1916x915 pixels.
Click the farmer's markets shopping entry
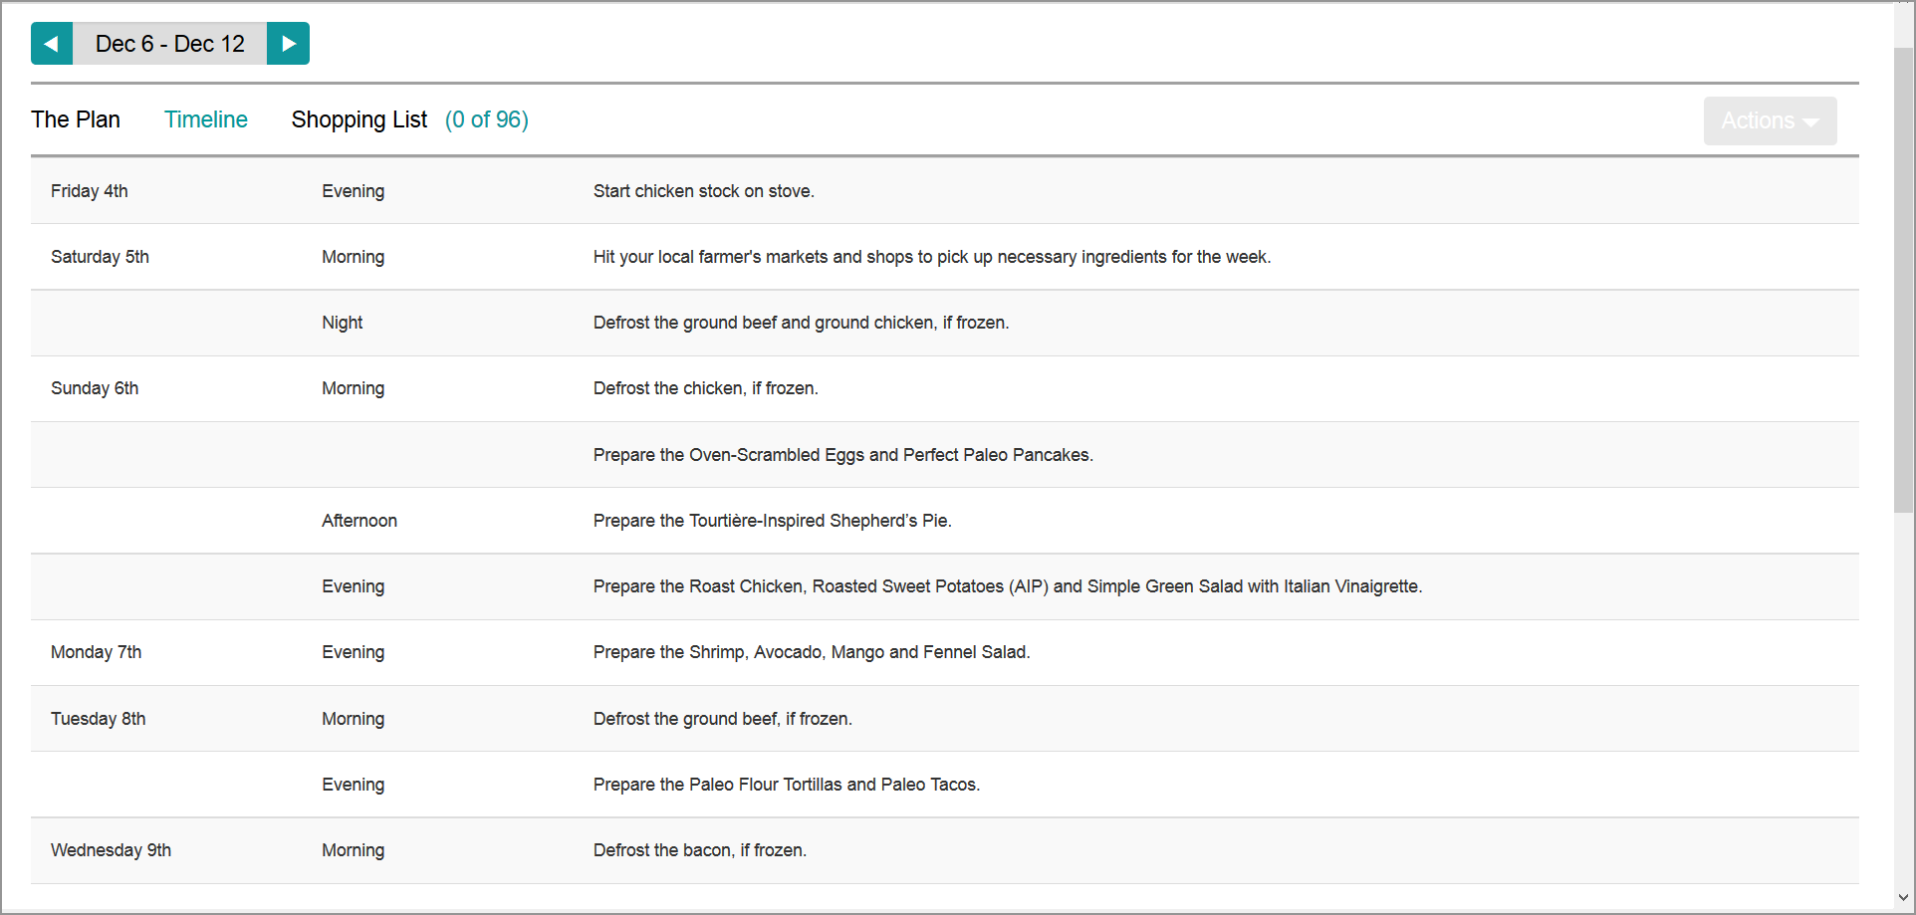point(932,257)
